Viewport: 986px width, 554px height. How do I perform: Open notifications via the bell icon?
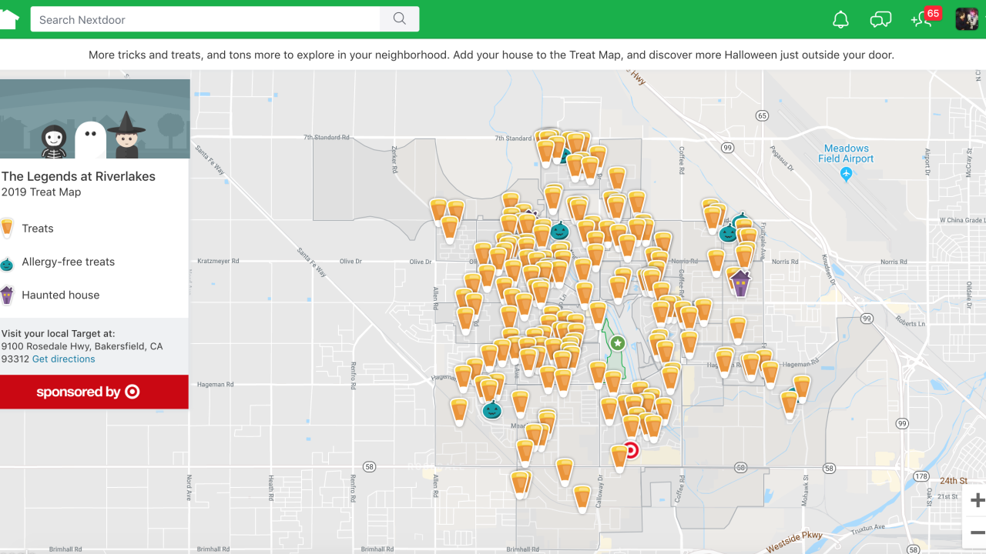click(840, 19)
